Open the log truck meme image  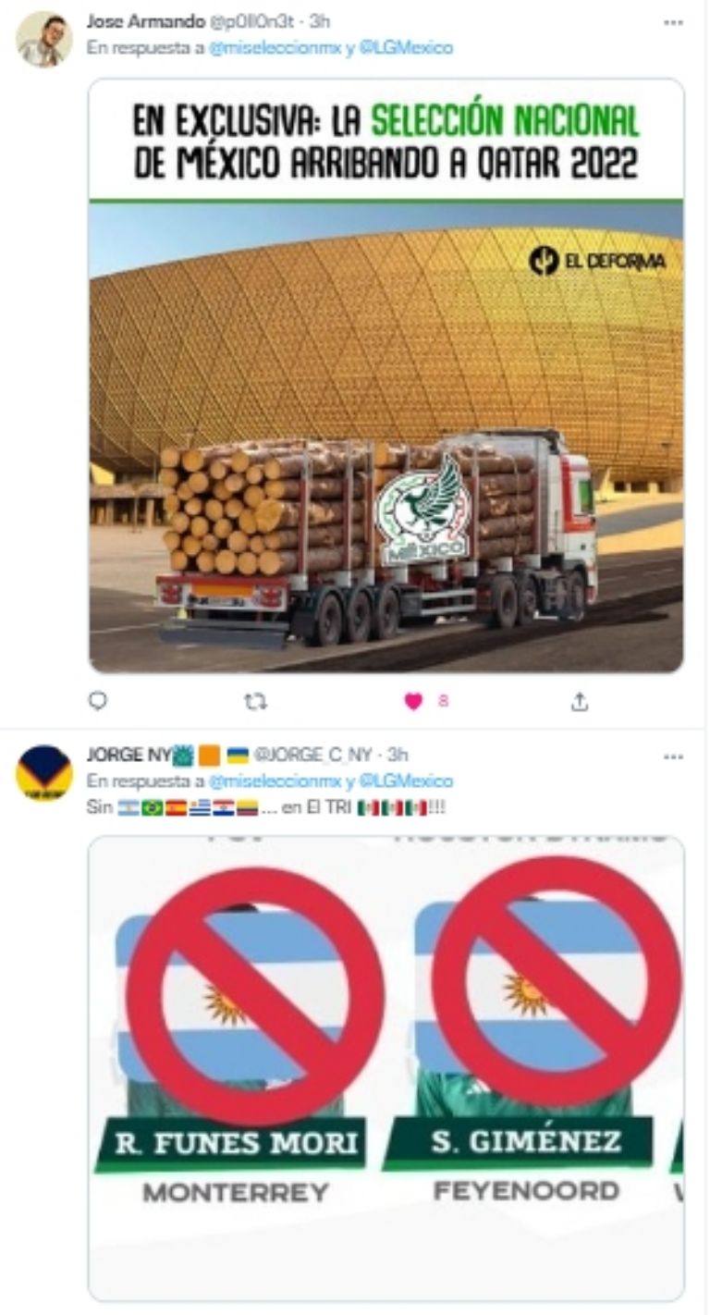pyautogui.click(x=386, y=375)
